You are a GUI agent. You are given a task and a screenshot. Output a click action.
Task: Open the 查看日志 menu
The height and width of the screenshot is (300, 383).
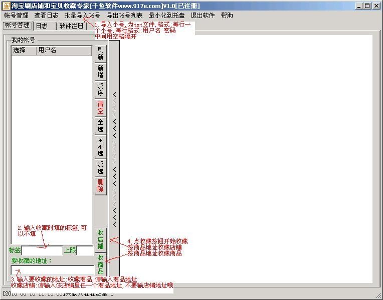pyautogui.click(x=47, y=16)
